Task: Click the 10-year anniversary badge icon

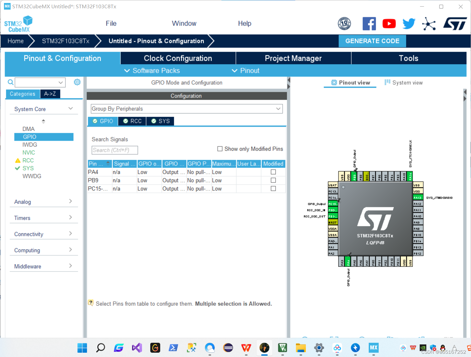Action: click(344, 24)
